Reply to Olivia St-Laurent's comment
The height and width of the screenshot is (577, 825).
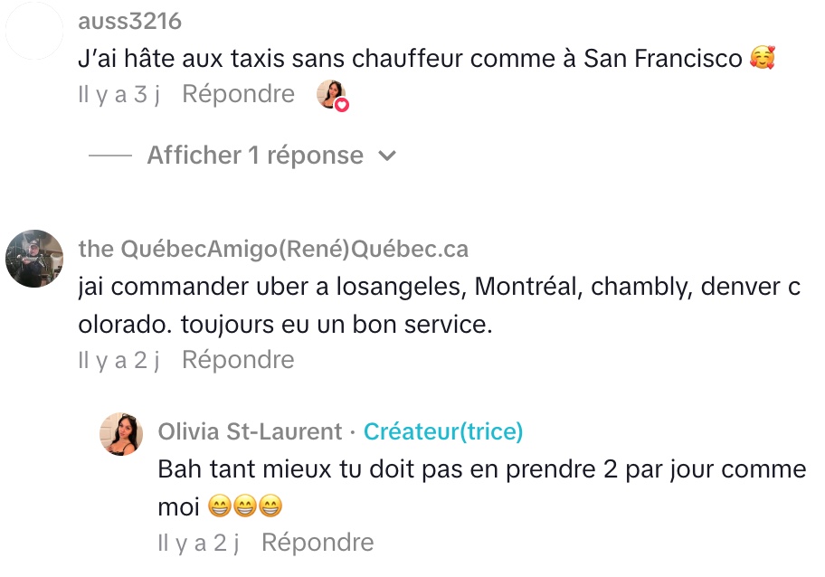(318, 543)
